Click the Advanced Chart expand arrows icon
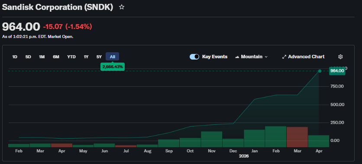This screenshot has width=362, height=164. click(x=284, y=57)
